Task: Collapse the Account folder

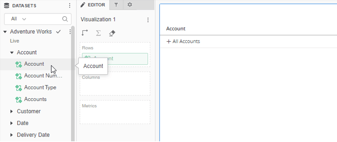Action: [12, 53]
